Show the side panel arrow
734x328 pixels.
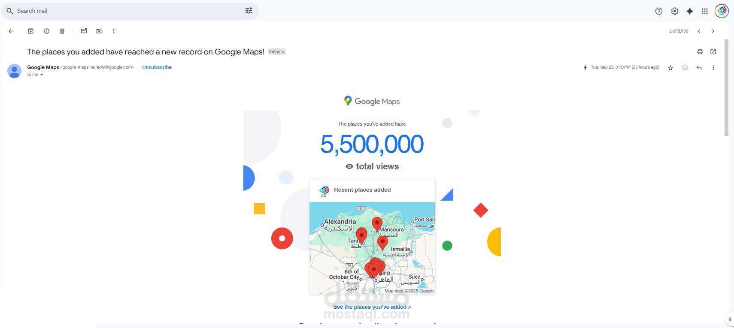730,319
